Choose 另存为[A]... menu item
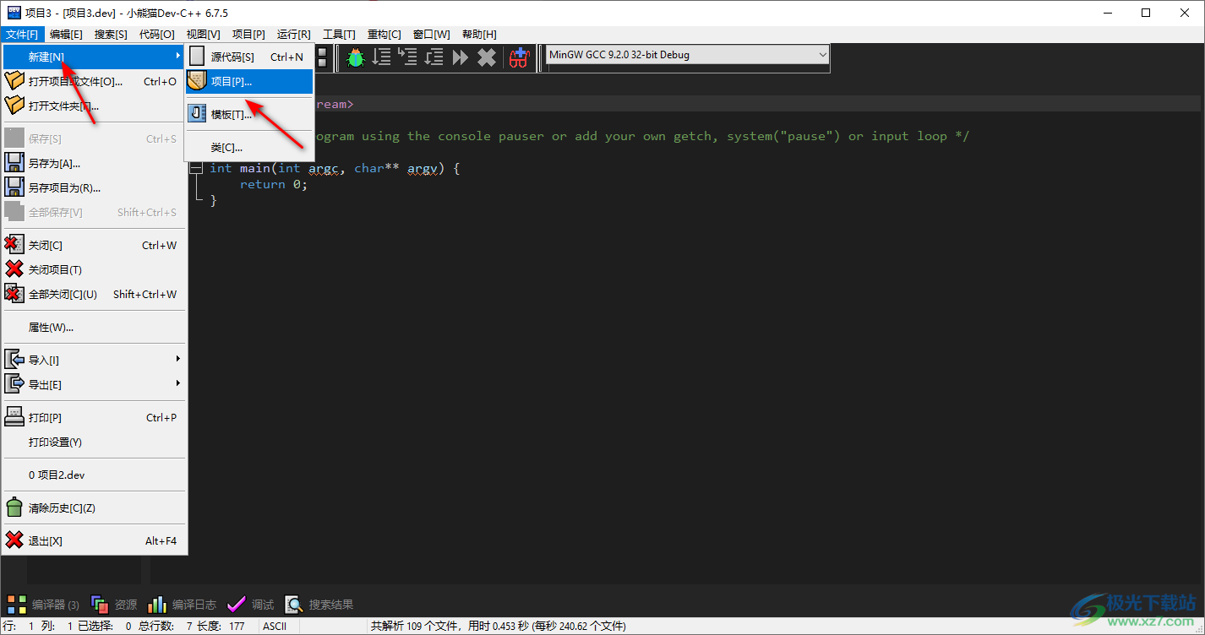This screenshot has height=635, width=1205. tap(94, 163)
